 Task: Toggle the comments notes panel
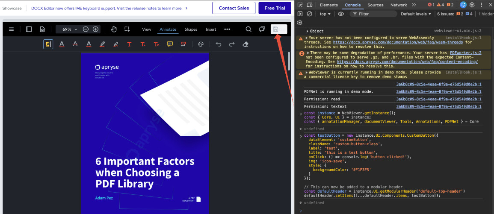262,29
